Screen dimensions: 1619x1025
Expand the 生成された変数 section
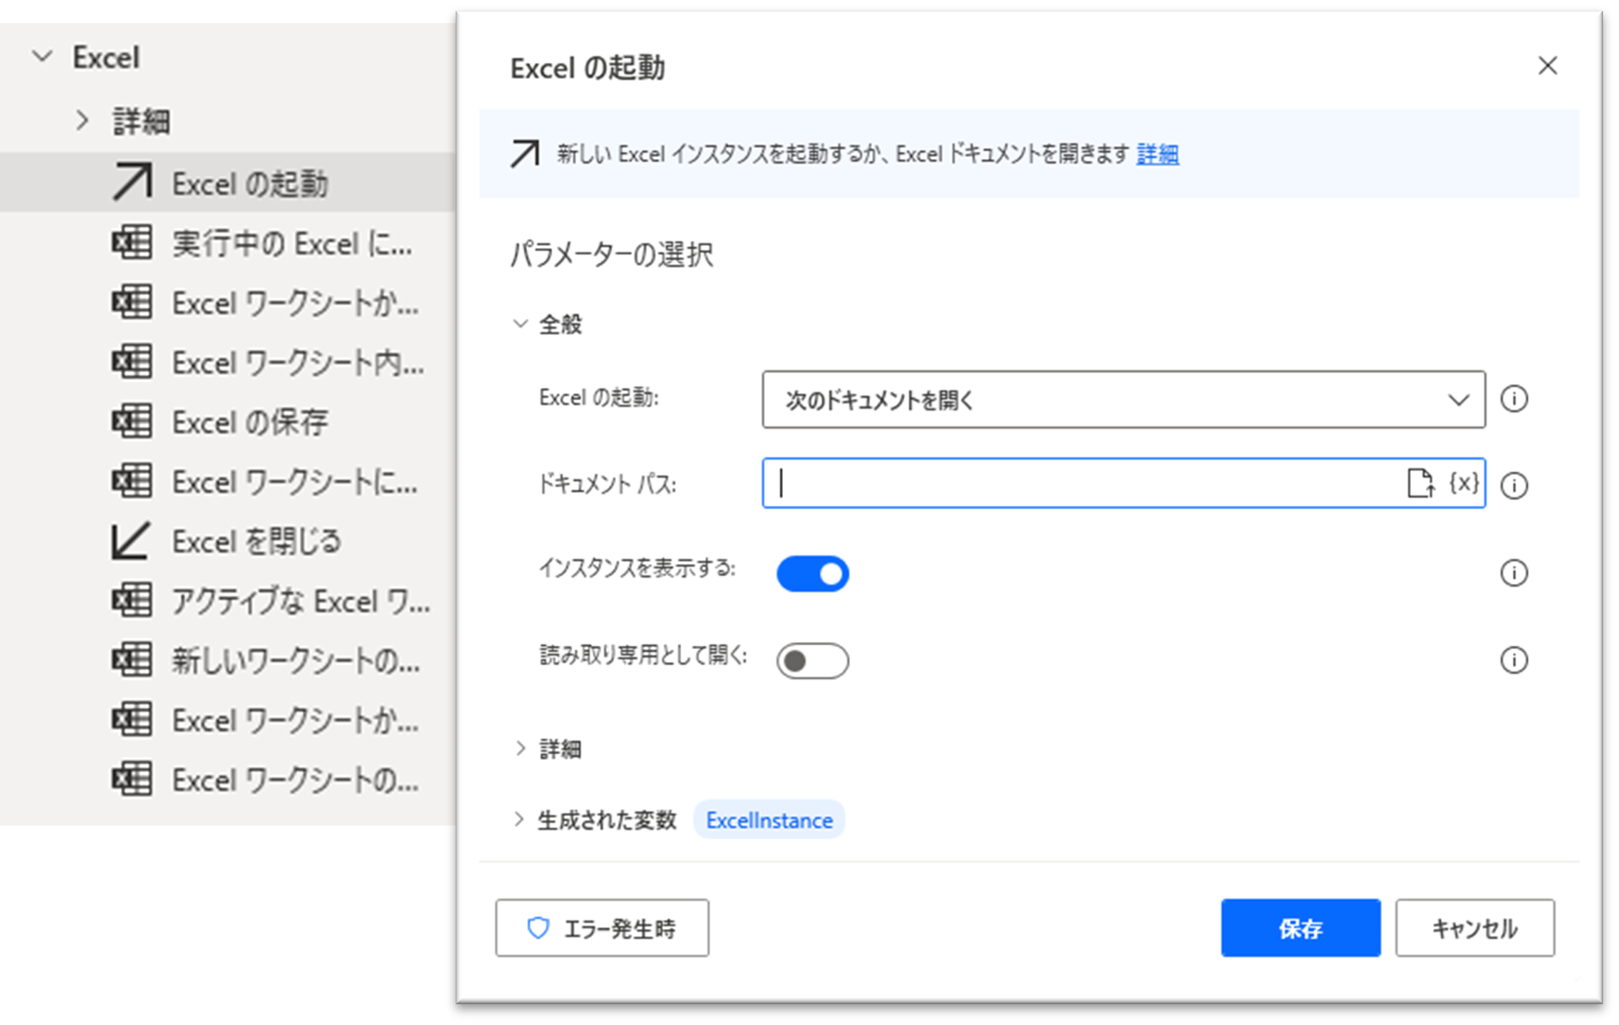(519, 820)
